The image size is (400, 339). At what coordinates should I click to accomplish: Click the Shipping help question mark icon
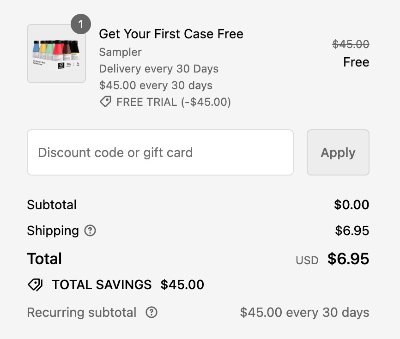point(90,230)
